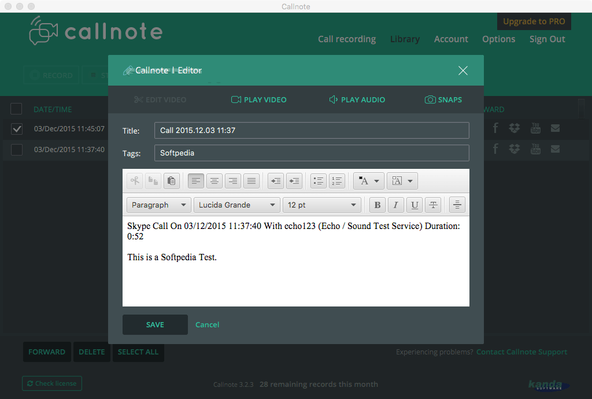Open the Options section
The image size is (592, 399).
499,39
